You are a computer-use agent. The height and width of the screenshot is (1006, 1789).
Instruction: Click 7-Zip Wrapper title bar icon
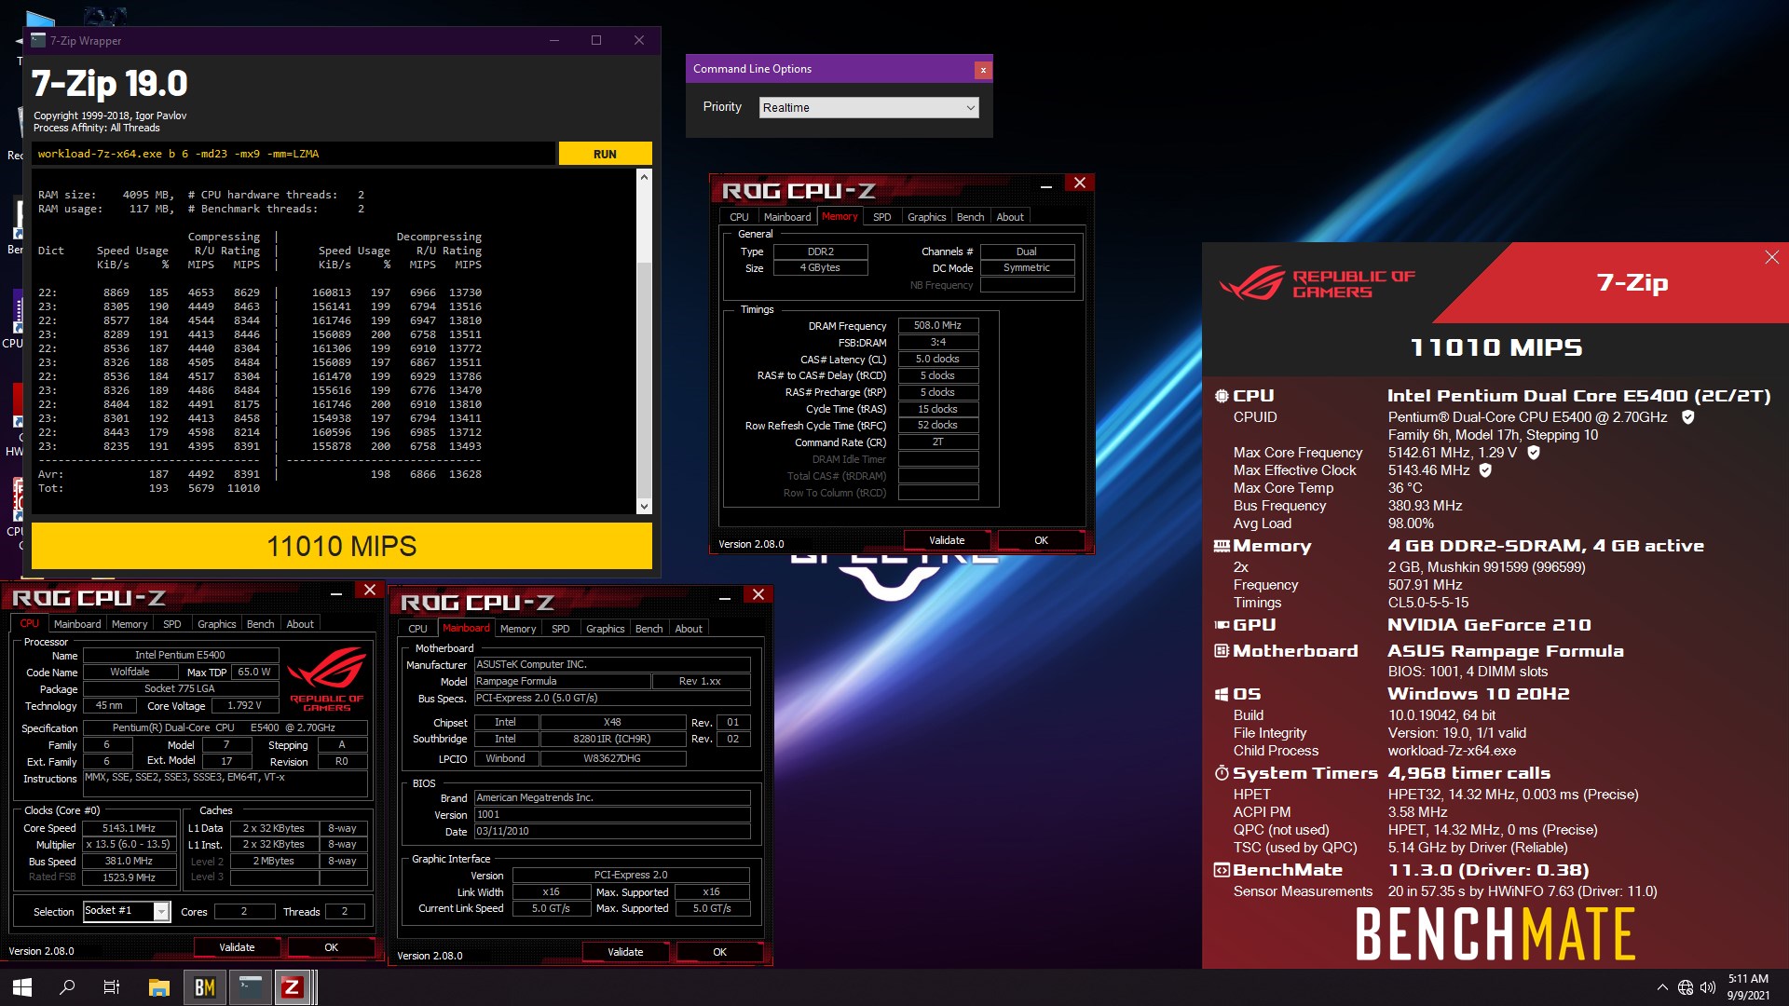click(x=38, y=40)
